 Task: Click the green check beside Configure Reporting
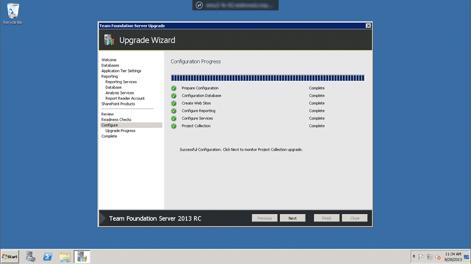tap(174, 111)
